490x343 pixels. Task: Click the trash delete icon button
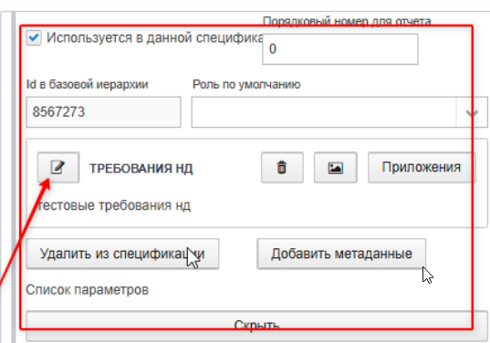point(282,168)
